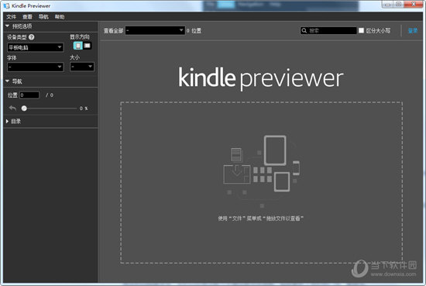
Task: Close the Kindle Previewer window
Action: 414,5
